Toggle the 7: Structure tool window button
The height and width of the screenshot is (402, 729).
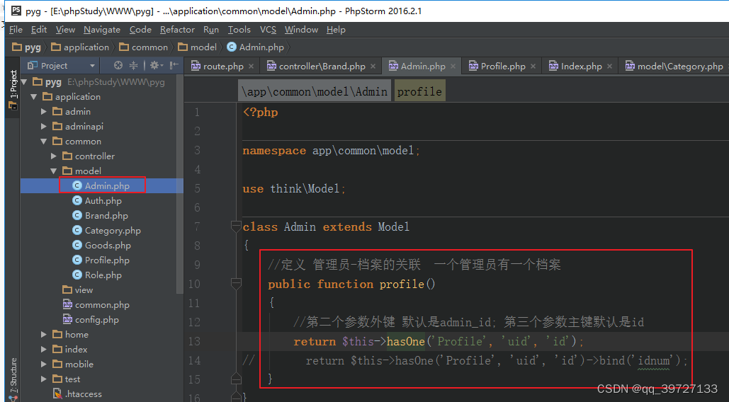coord(13,379)
